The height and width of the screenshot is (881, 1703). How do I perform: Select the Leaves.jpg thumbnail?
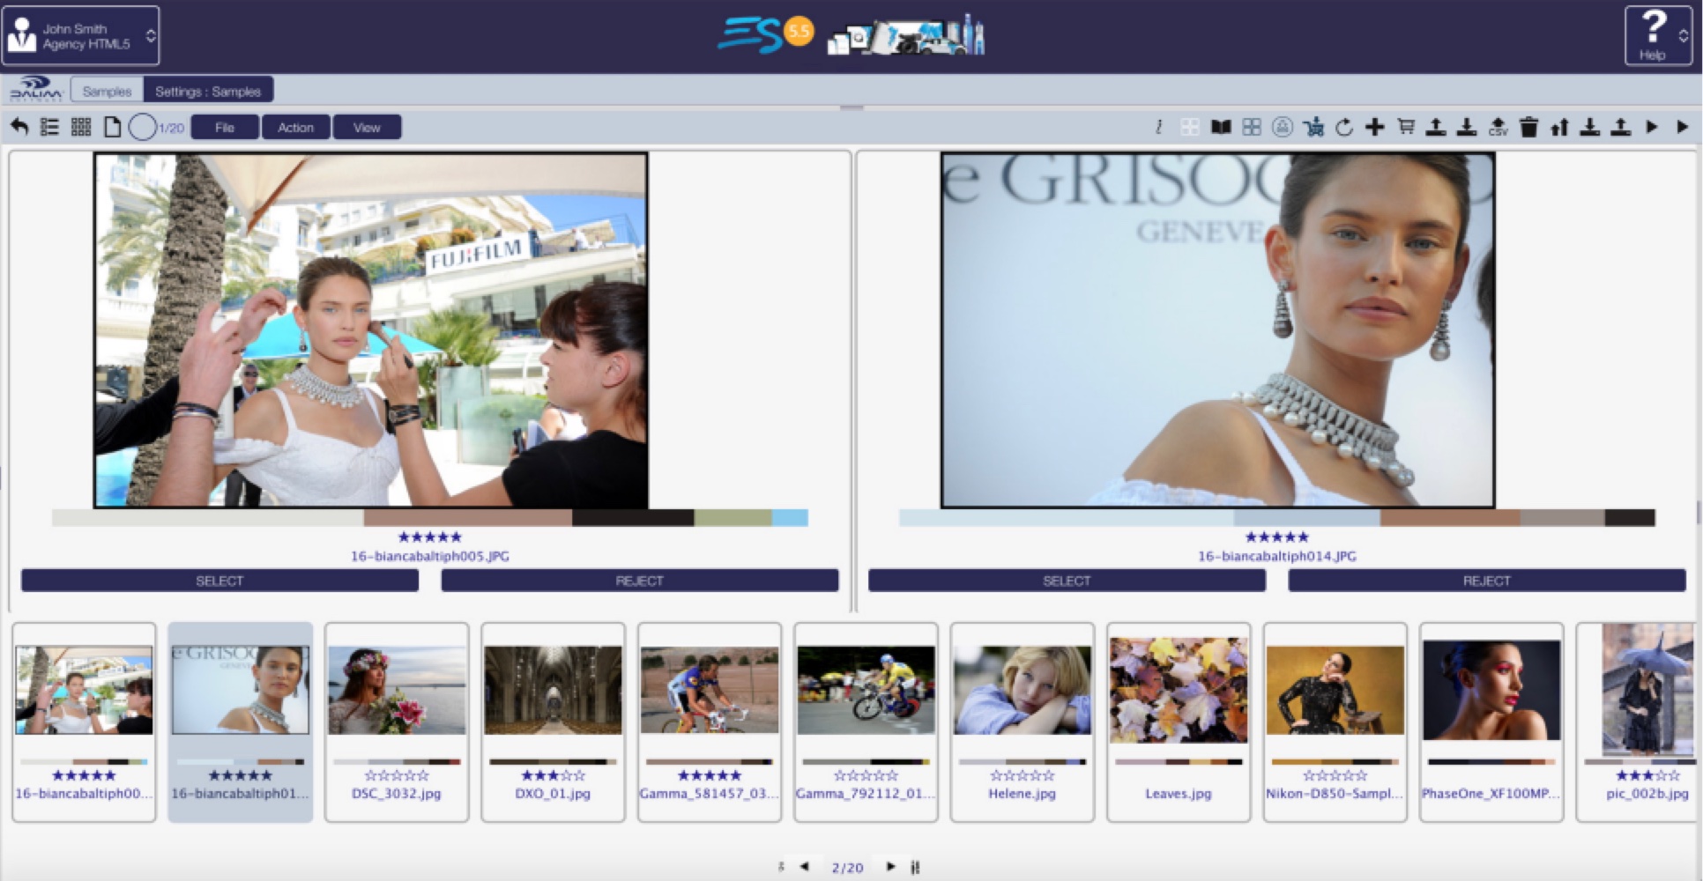(x=1179, y=692)
